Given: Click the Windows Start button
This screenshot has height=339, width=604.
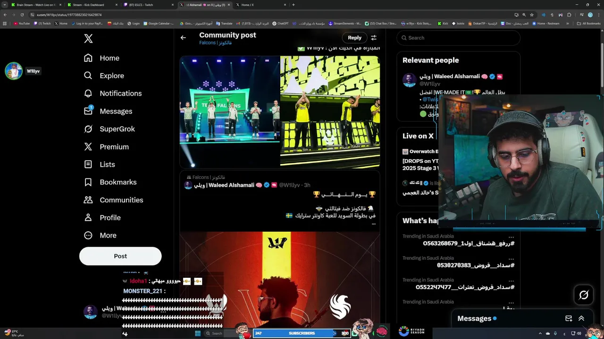Looking at the screenshot, I should tap(197, 333).
